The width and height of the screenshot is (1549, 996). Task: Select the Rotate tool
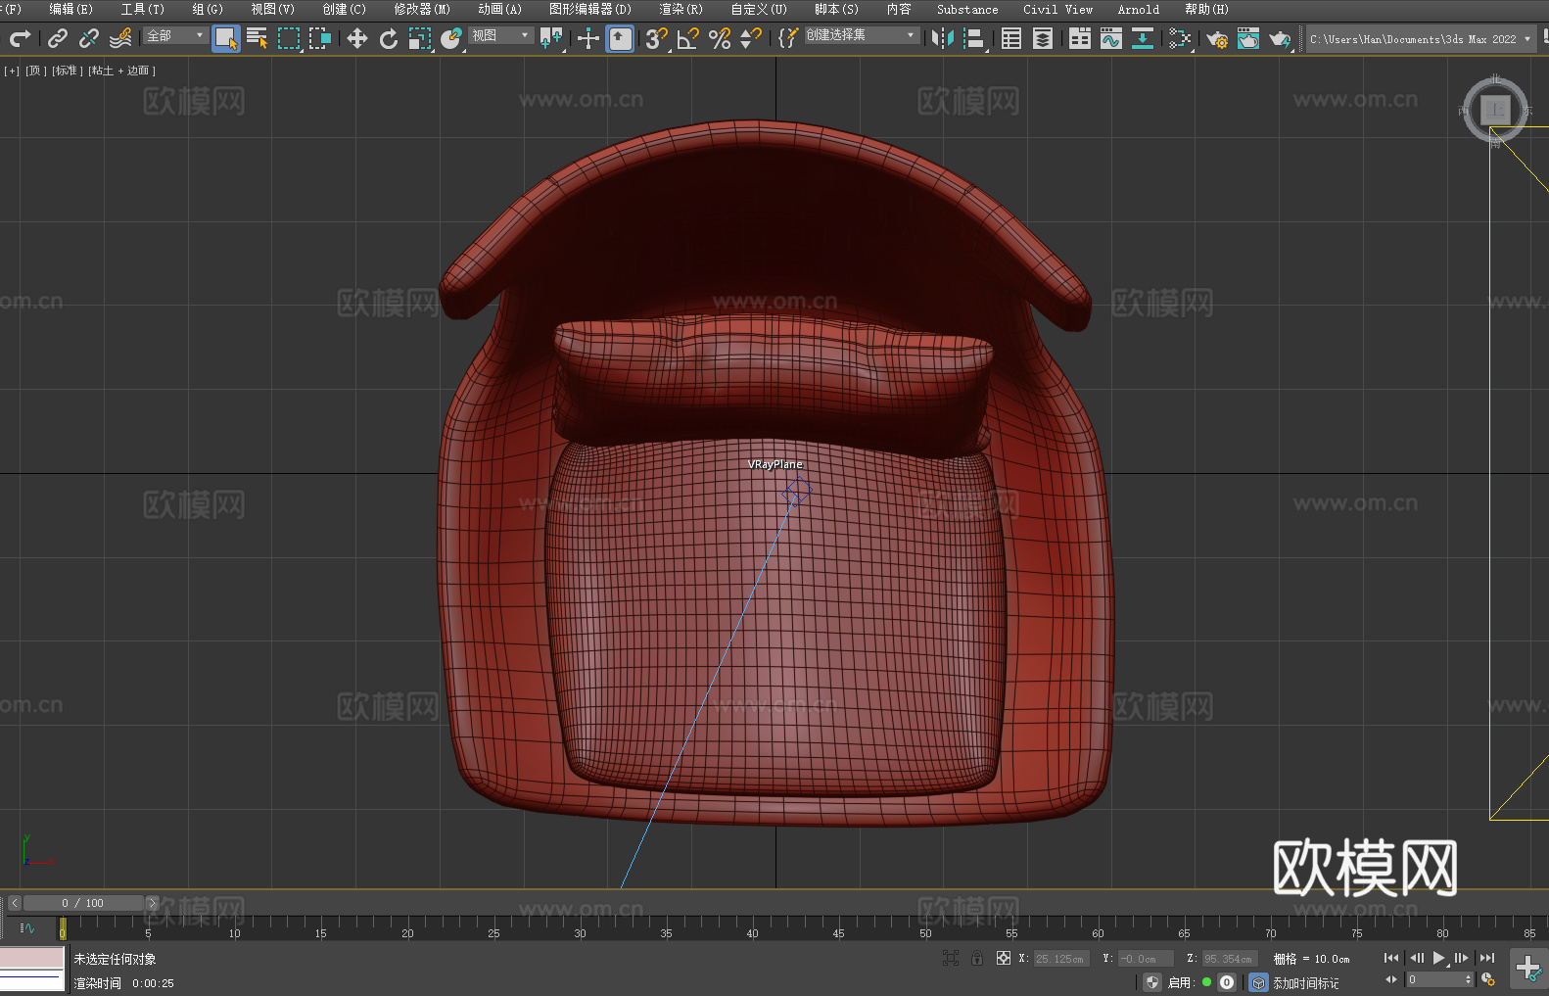(x=389, y=38)
